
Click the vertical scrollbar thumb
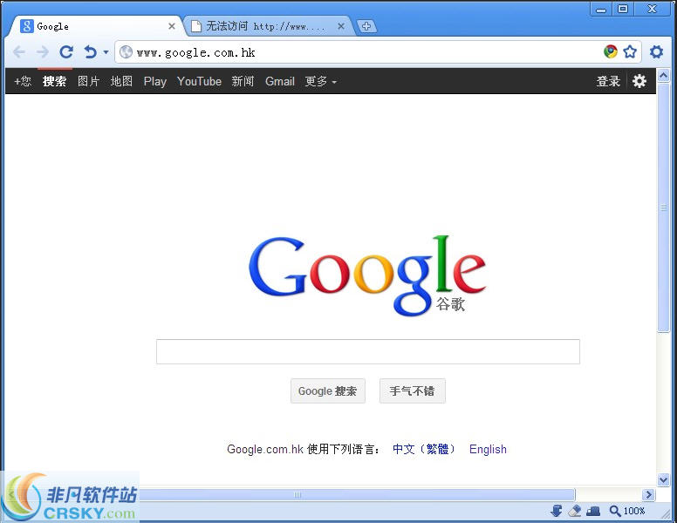click(663, 207)
